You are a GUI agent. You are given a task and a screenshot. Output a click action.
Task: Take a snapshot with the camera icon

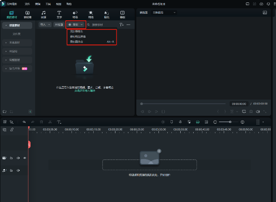tap(251, 112)
